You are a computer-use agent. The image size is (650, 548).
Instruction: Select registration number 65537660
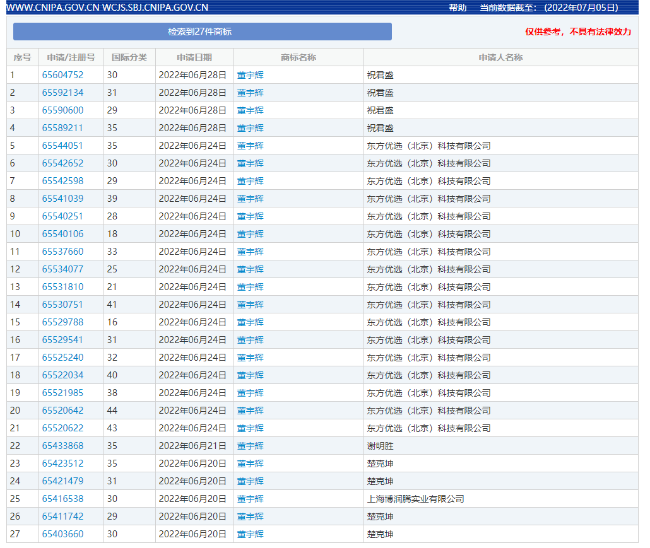pos(62,252)
